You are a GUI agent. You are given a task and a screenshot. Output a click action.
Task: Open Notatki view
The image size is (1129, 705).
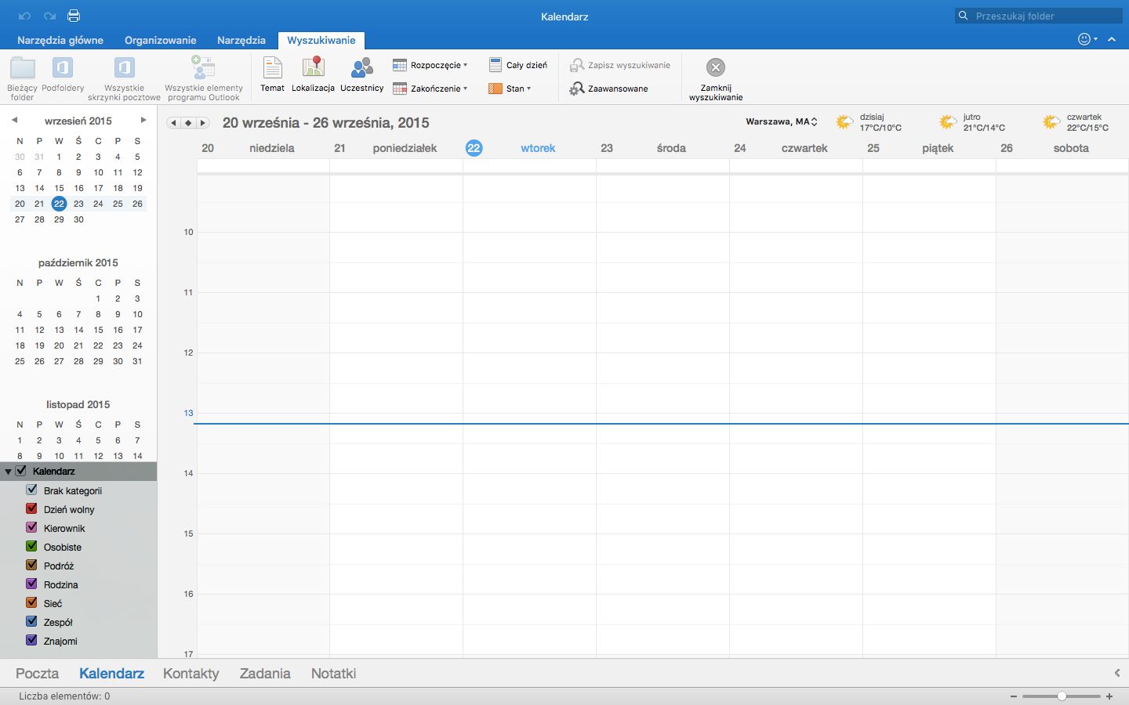click(333, 673)
